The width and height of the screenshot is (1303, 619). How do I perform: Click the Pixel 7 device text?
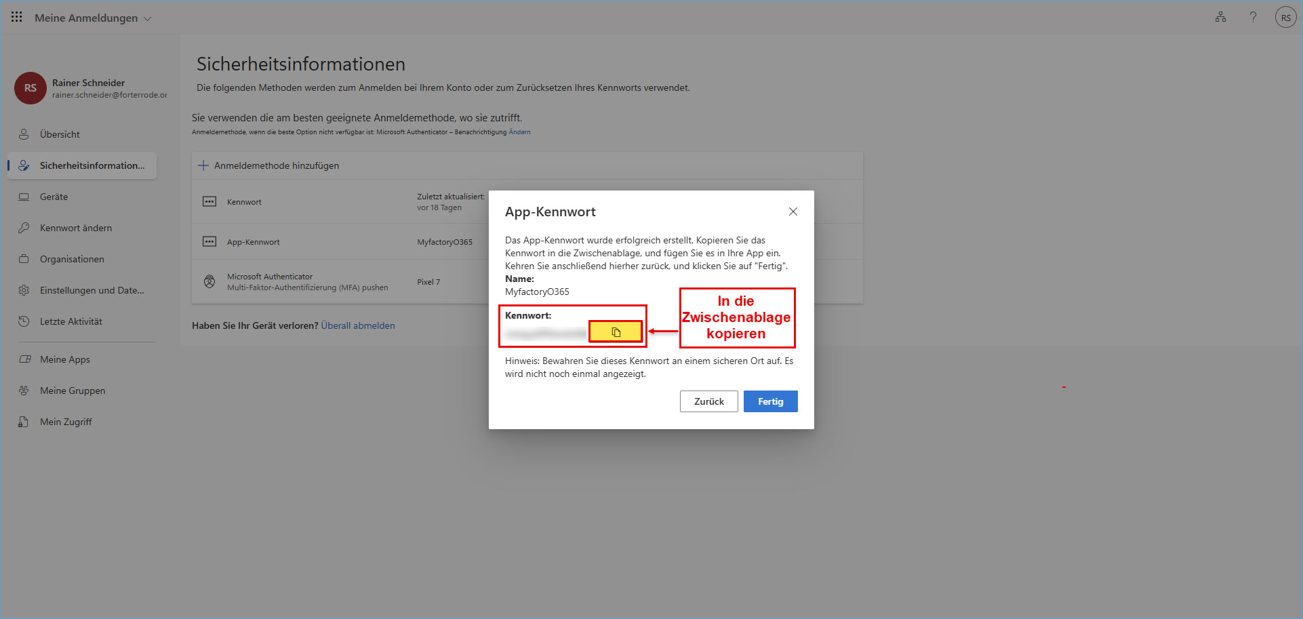tap(428, 282)
